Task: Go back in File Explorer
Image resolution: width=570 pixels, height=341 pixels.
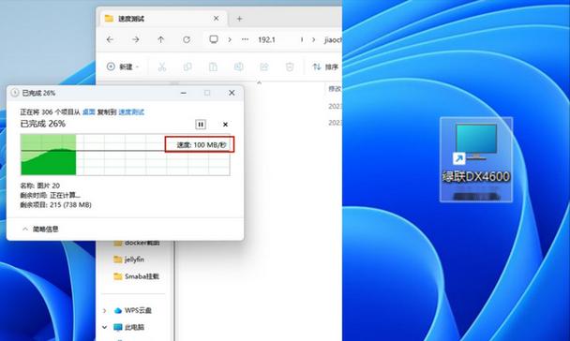Action: tap(110, 39)
